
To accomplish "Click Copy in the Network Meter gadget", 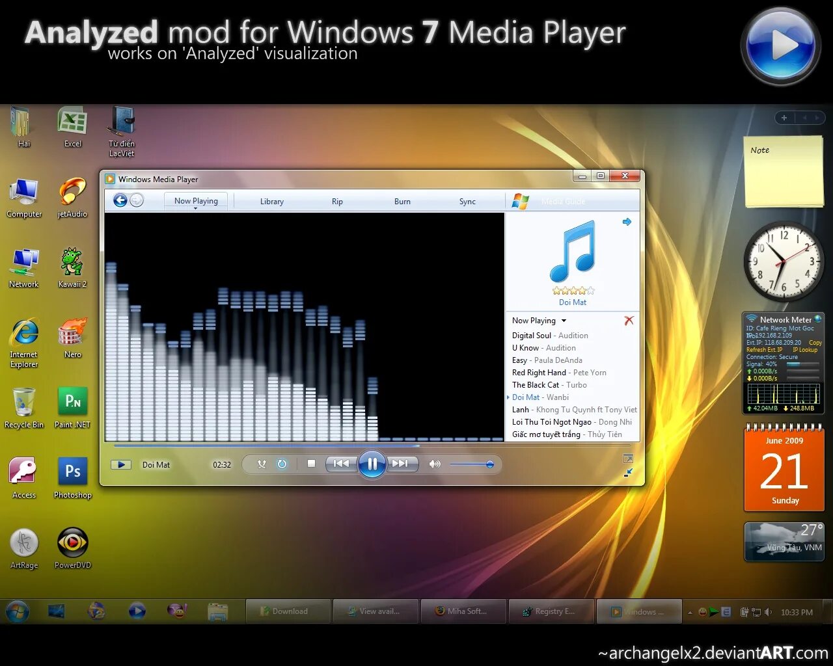I will (x=815, y=343).
